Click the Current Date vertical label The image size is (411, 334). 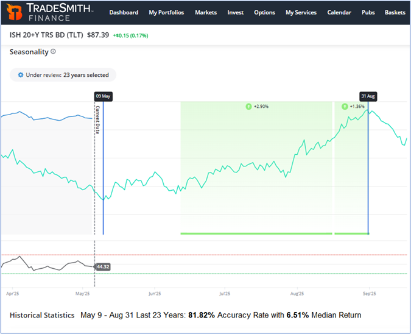coord(97,119)
